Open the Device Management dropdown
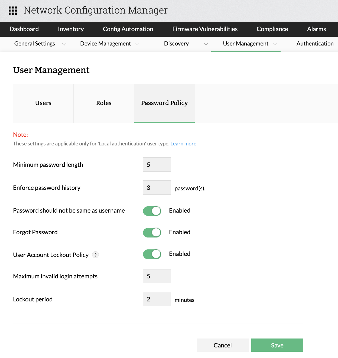The height and width of the screenshot is (358, 338). [x=137, y=44]
